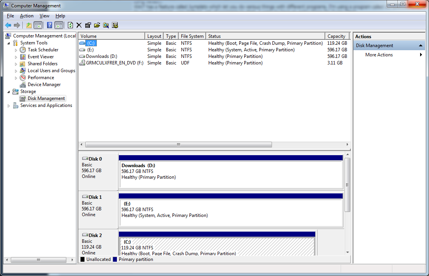Select Device Manager in the tree
This screenshot has height=276, width=429.
(44, 85)
